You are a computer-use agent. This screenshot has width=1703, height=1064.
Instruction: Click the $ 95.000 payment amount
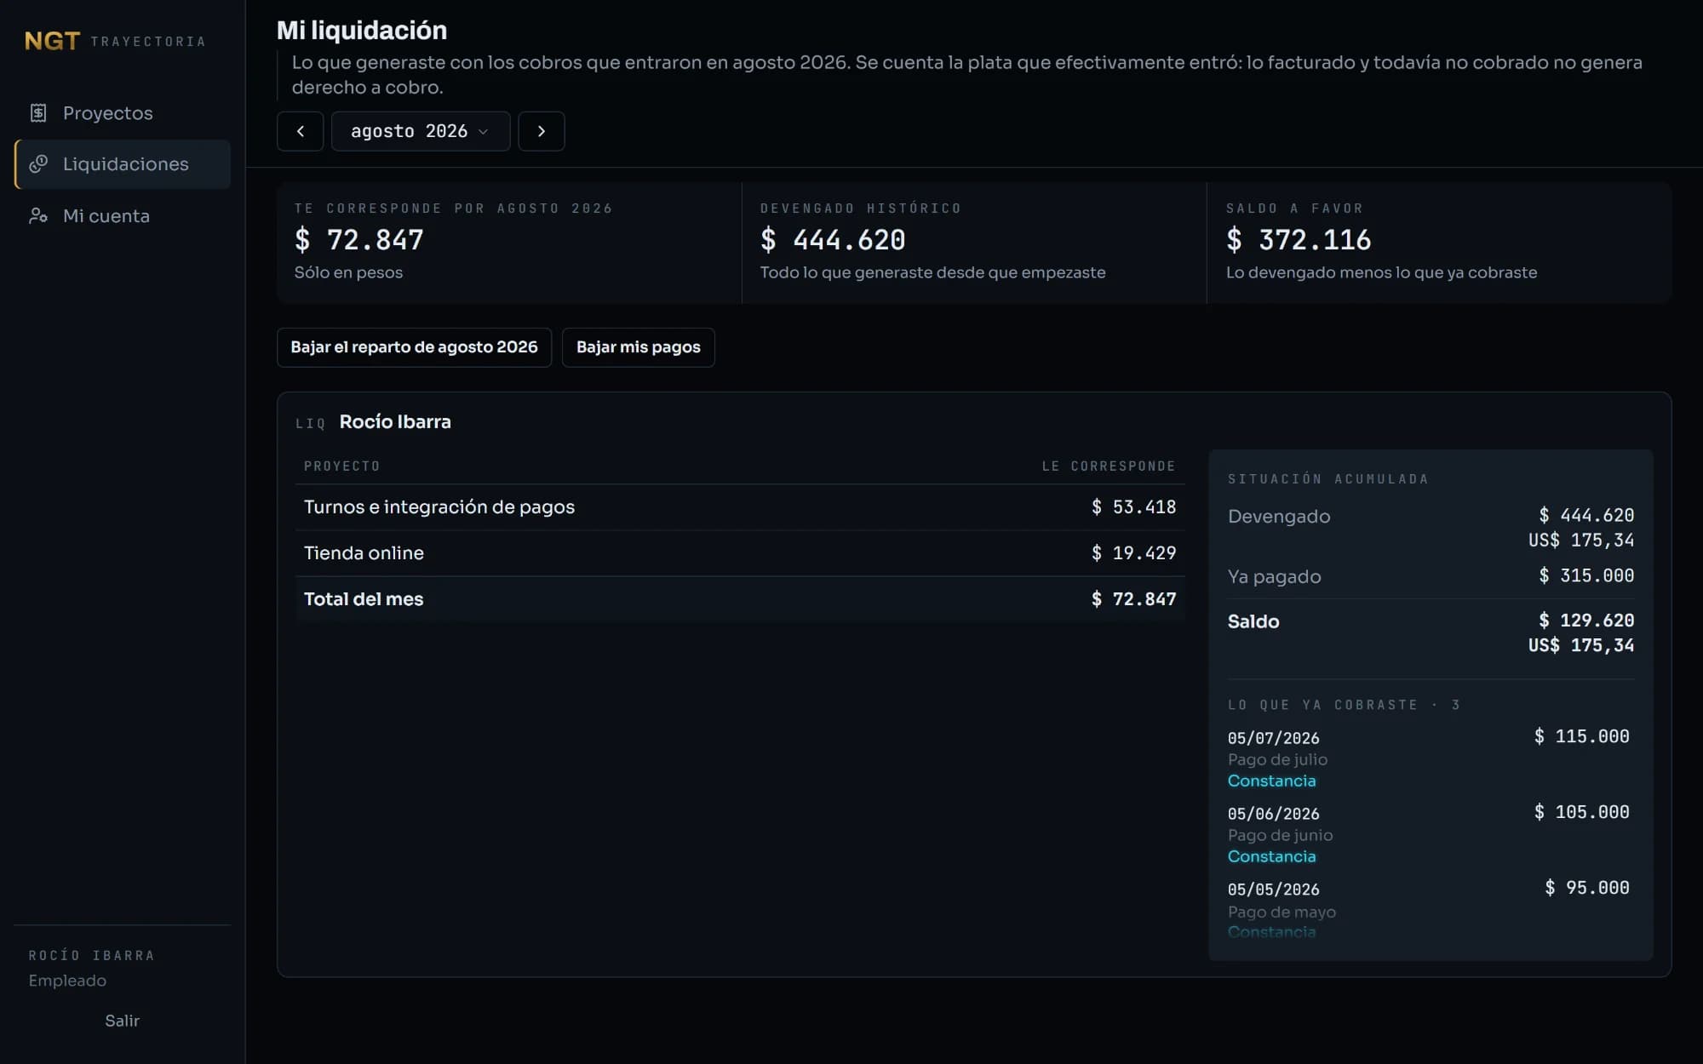tap(1587, 888)
